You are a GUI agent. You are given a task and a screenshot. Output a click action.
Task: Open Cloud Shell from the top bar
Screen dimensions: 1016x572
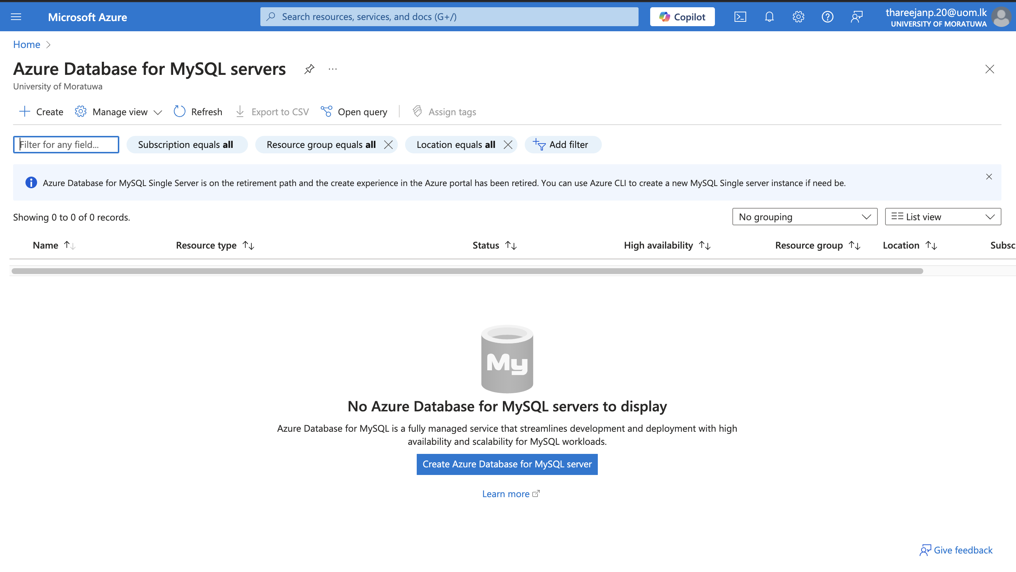point(740,17)
